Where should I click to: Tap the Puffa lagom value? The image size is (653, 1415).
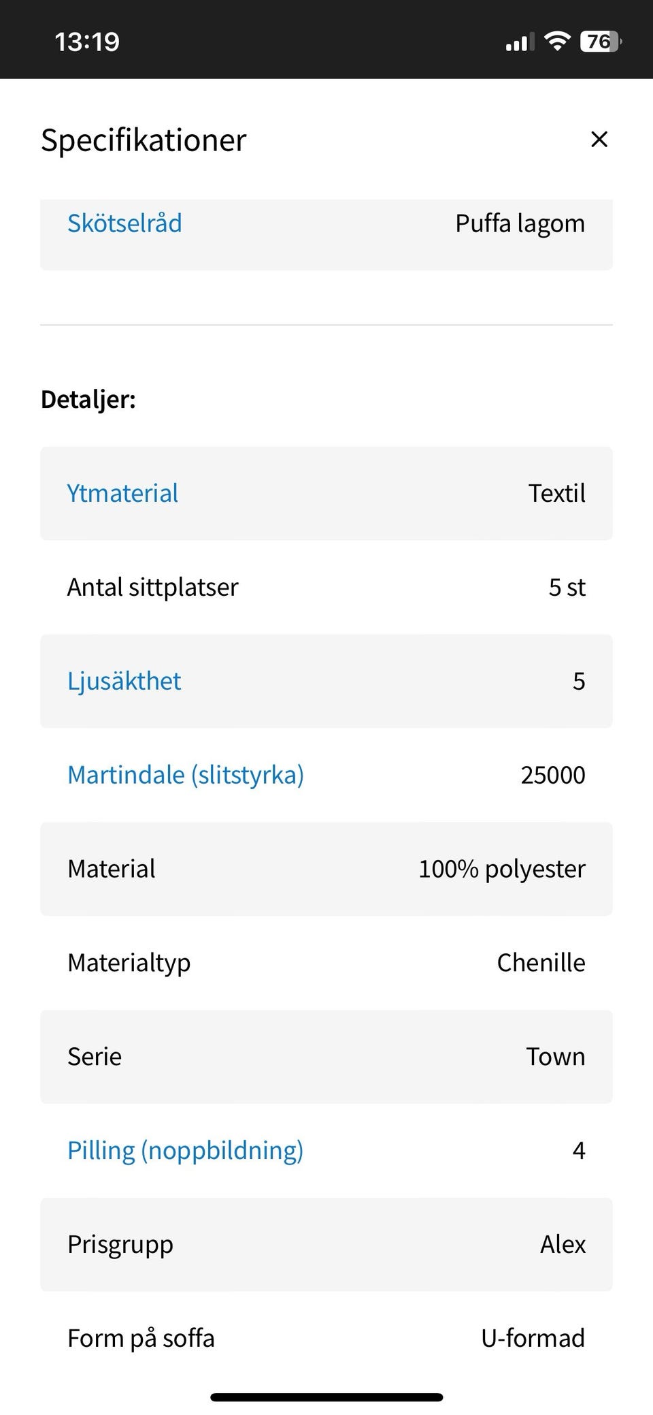coord(520,223)
